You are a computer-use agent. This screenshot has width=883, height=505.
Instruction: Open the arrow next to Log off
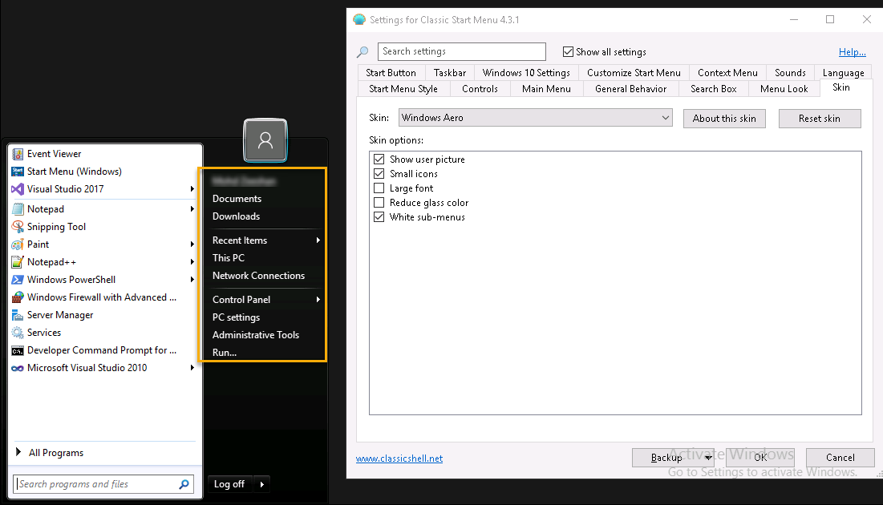tap(262, 484)
